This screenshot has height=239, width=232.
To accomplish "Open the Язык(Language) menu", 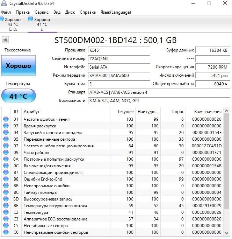I will coord(116,12).
